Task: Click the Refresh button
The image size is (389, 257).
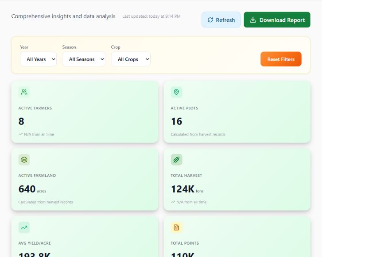Action: point(221,20)
